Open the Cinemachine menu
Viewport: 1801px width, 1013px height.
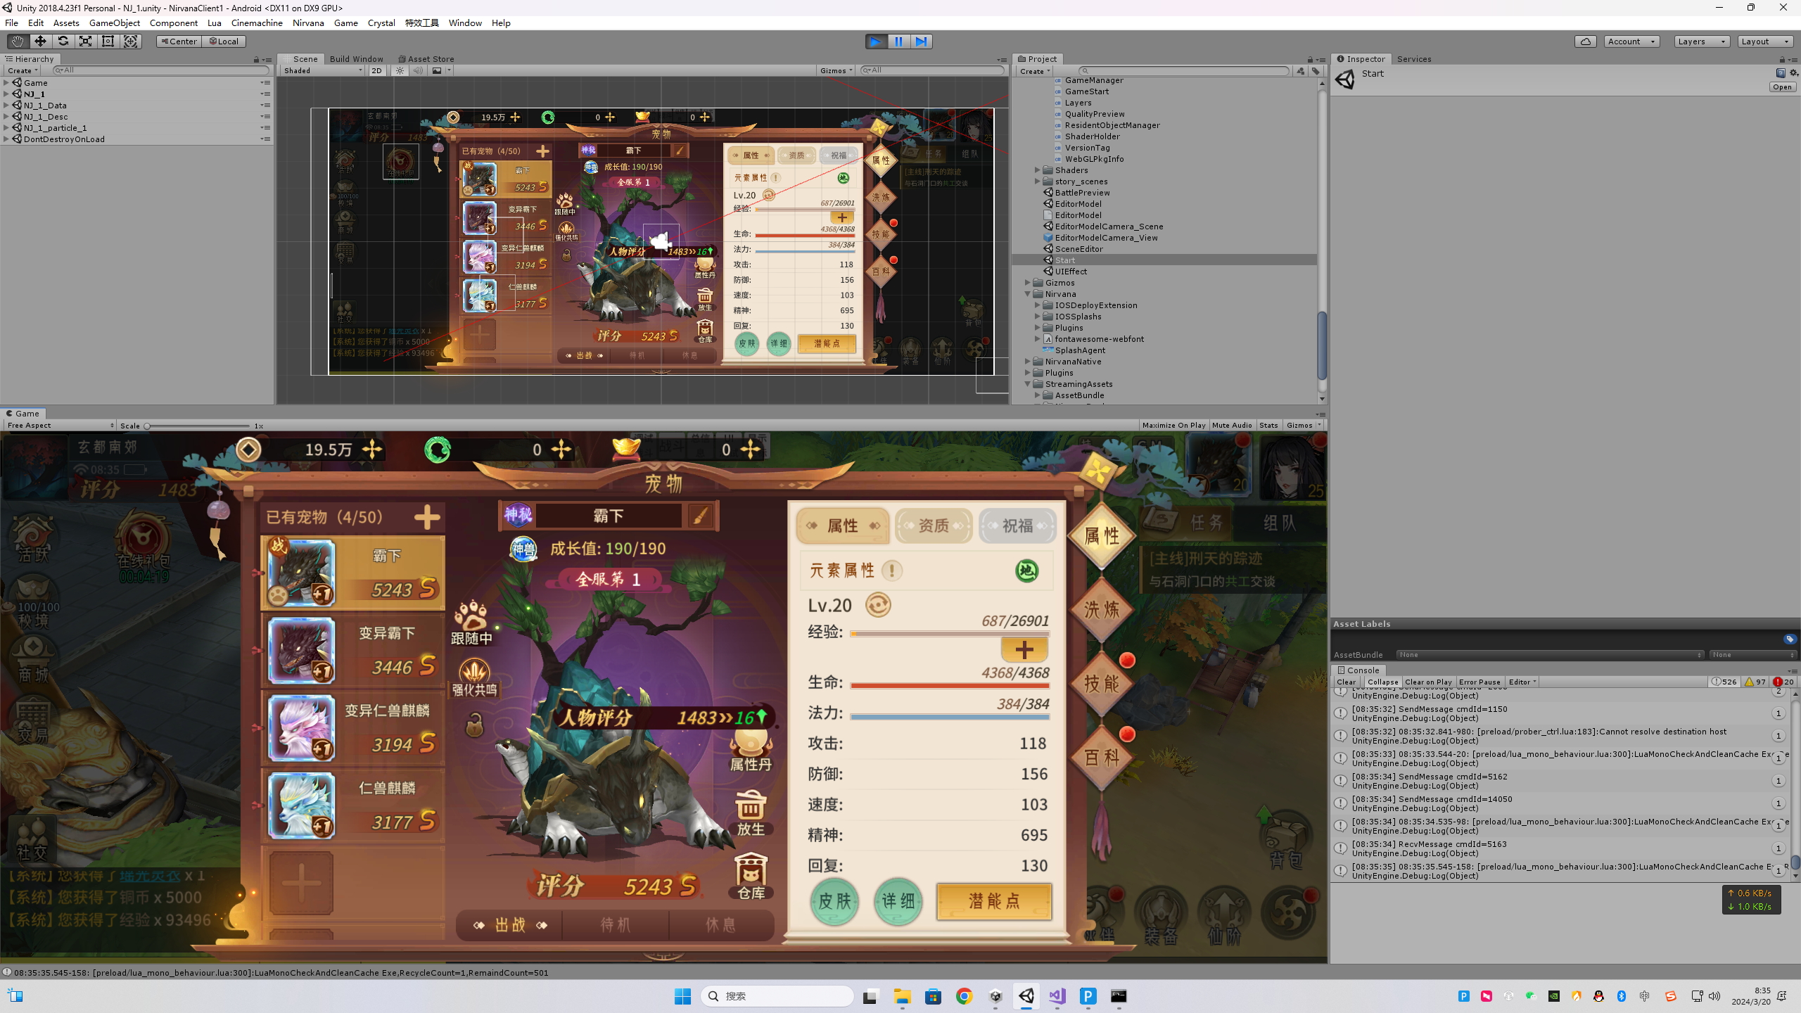[256, 23]
